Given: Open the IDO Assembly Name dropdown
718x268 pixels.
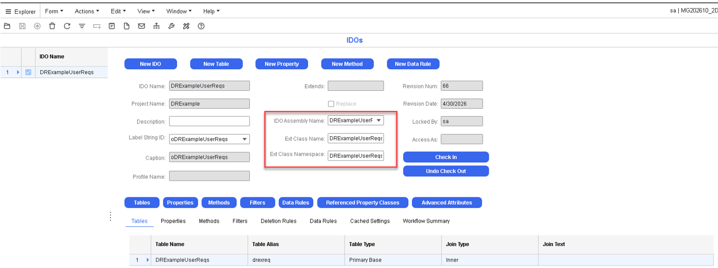Looking at the screenshot, I should 379,120.
